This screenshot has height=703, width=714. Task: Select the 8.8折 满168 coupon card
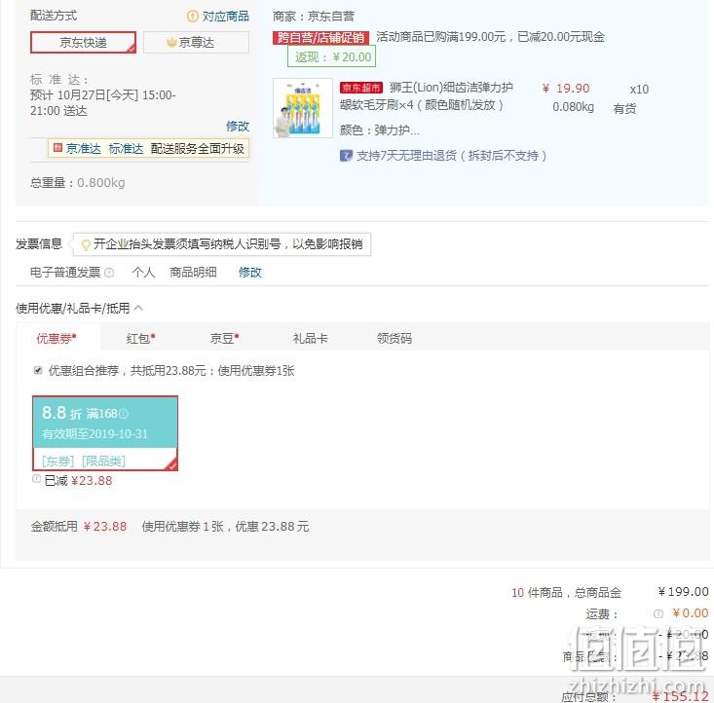105,433
